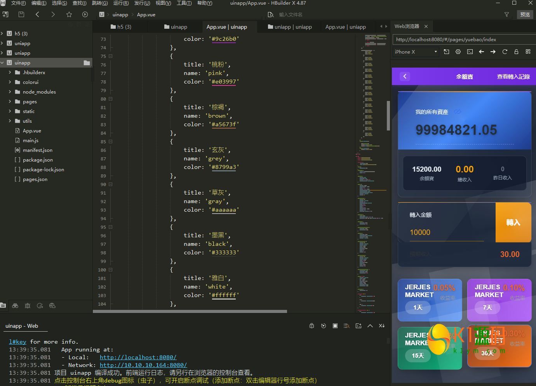Toggle asset visibility eye icon
The image size is (536, 386).
[458, 111]
